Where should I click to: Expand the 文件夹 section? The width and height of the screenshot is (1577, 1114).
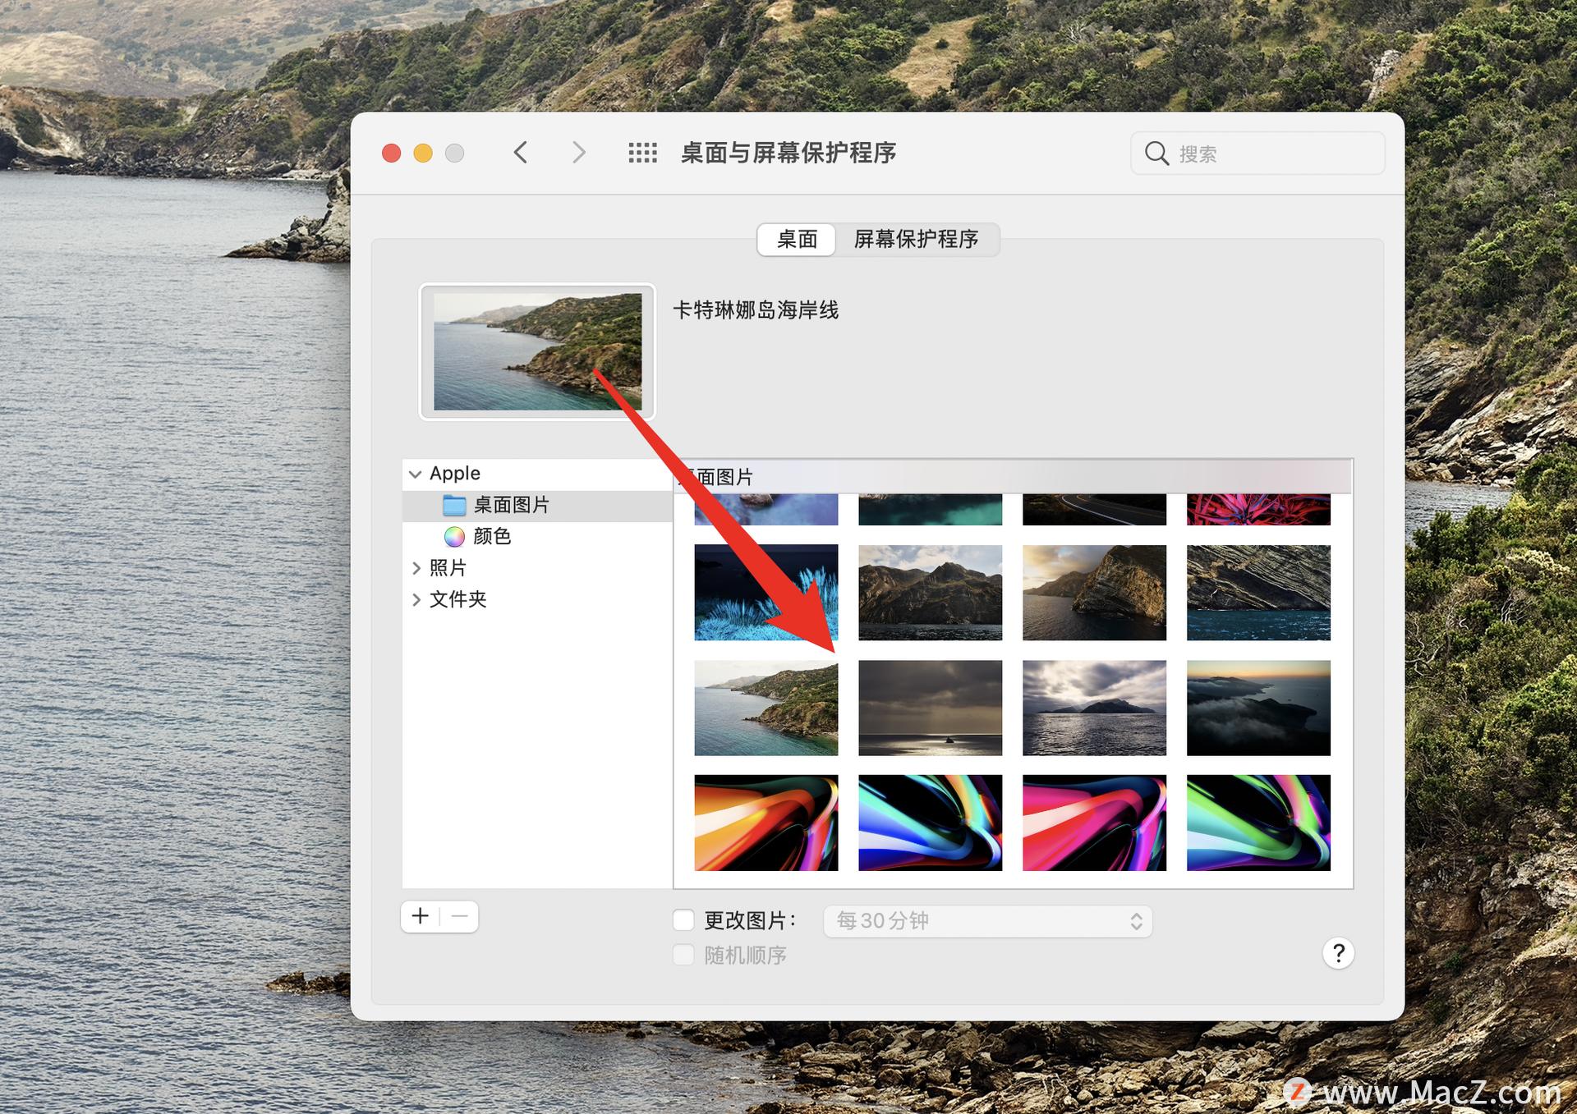tap(417, 599)
